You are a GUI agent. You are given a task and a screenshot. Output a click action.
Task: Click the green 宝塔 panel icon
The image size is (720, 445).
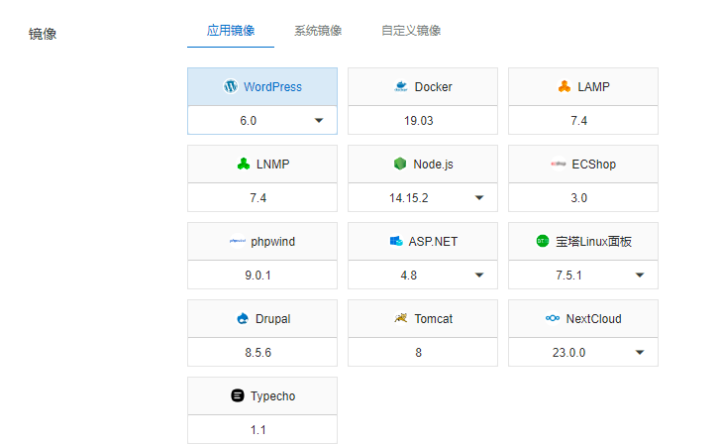pos(543,241)
